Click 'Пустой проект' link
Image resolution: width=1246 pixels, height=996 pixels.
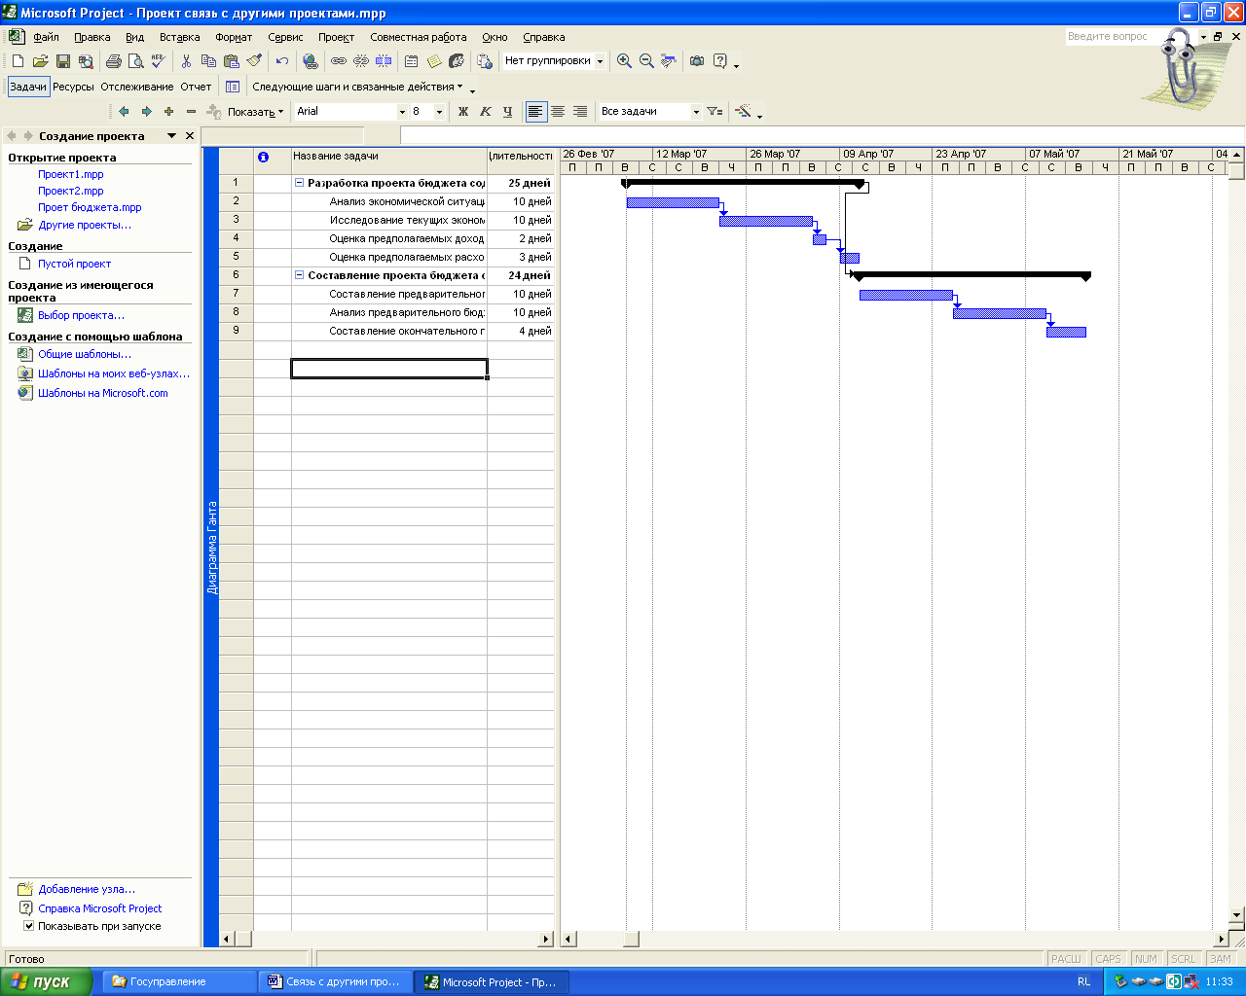click(x=74, y=264)
